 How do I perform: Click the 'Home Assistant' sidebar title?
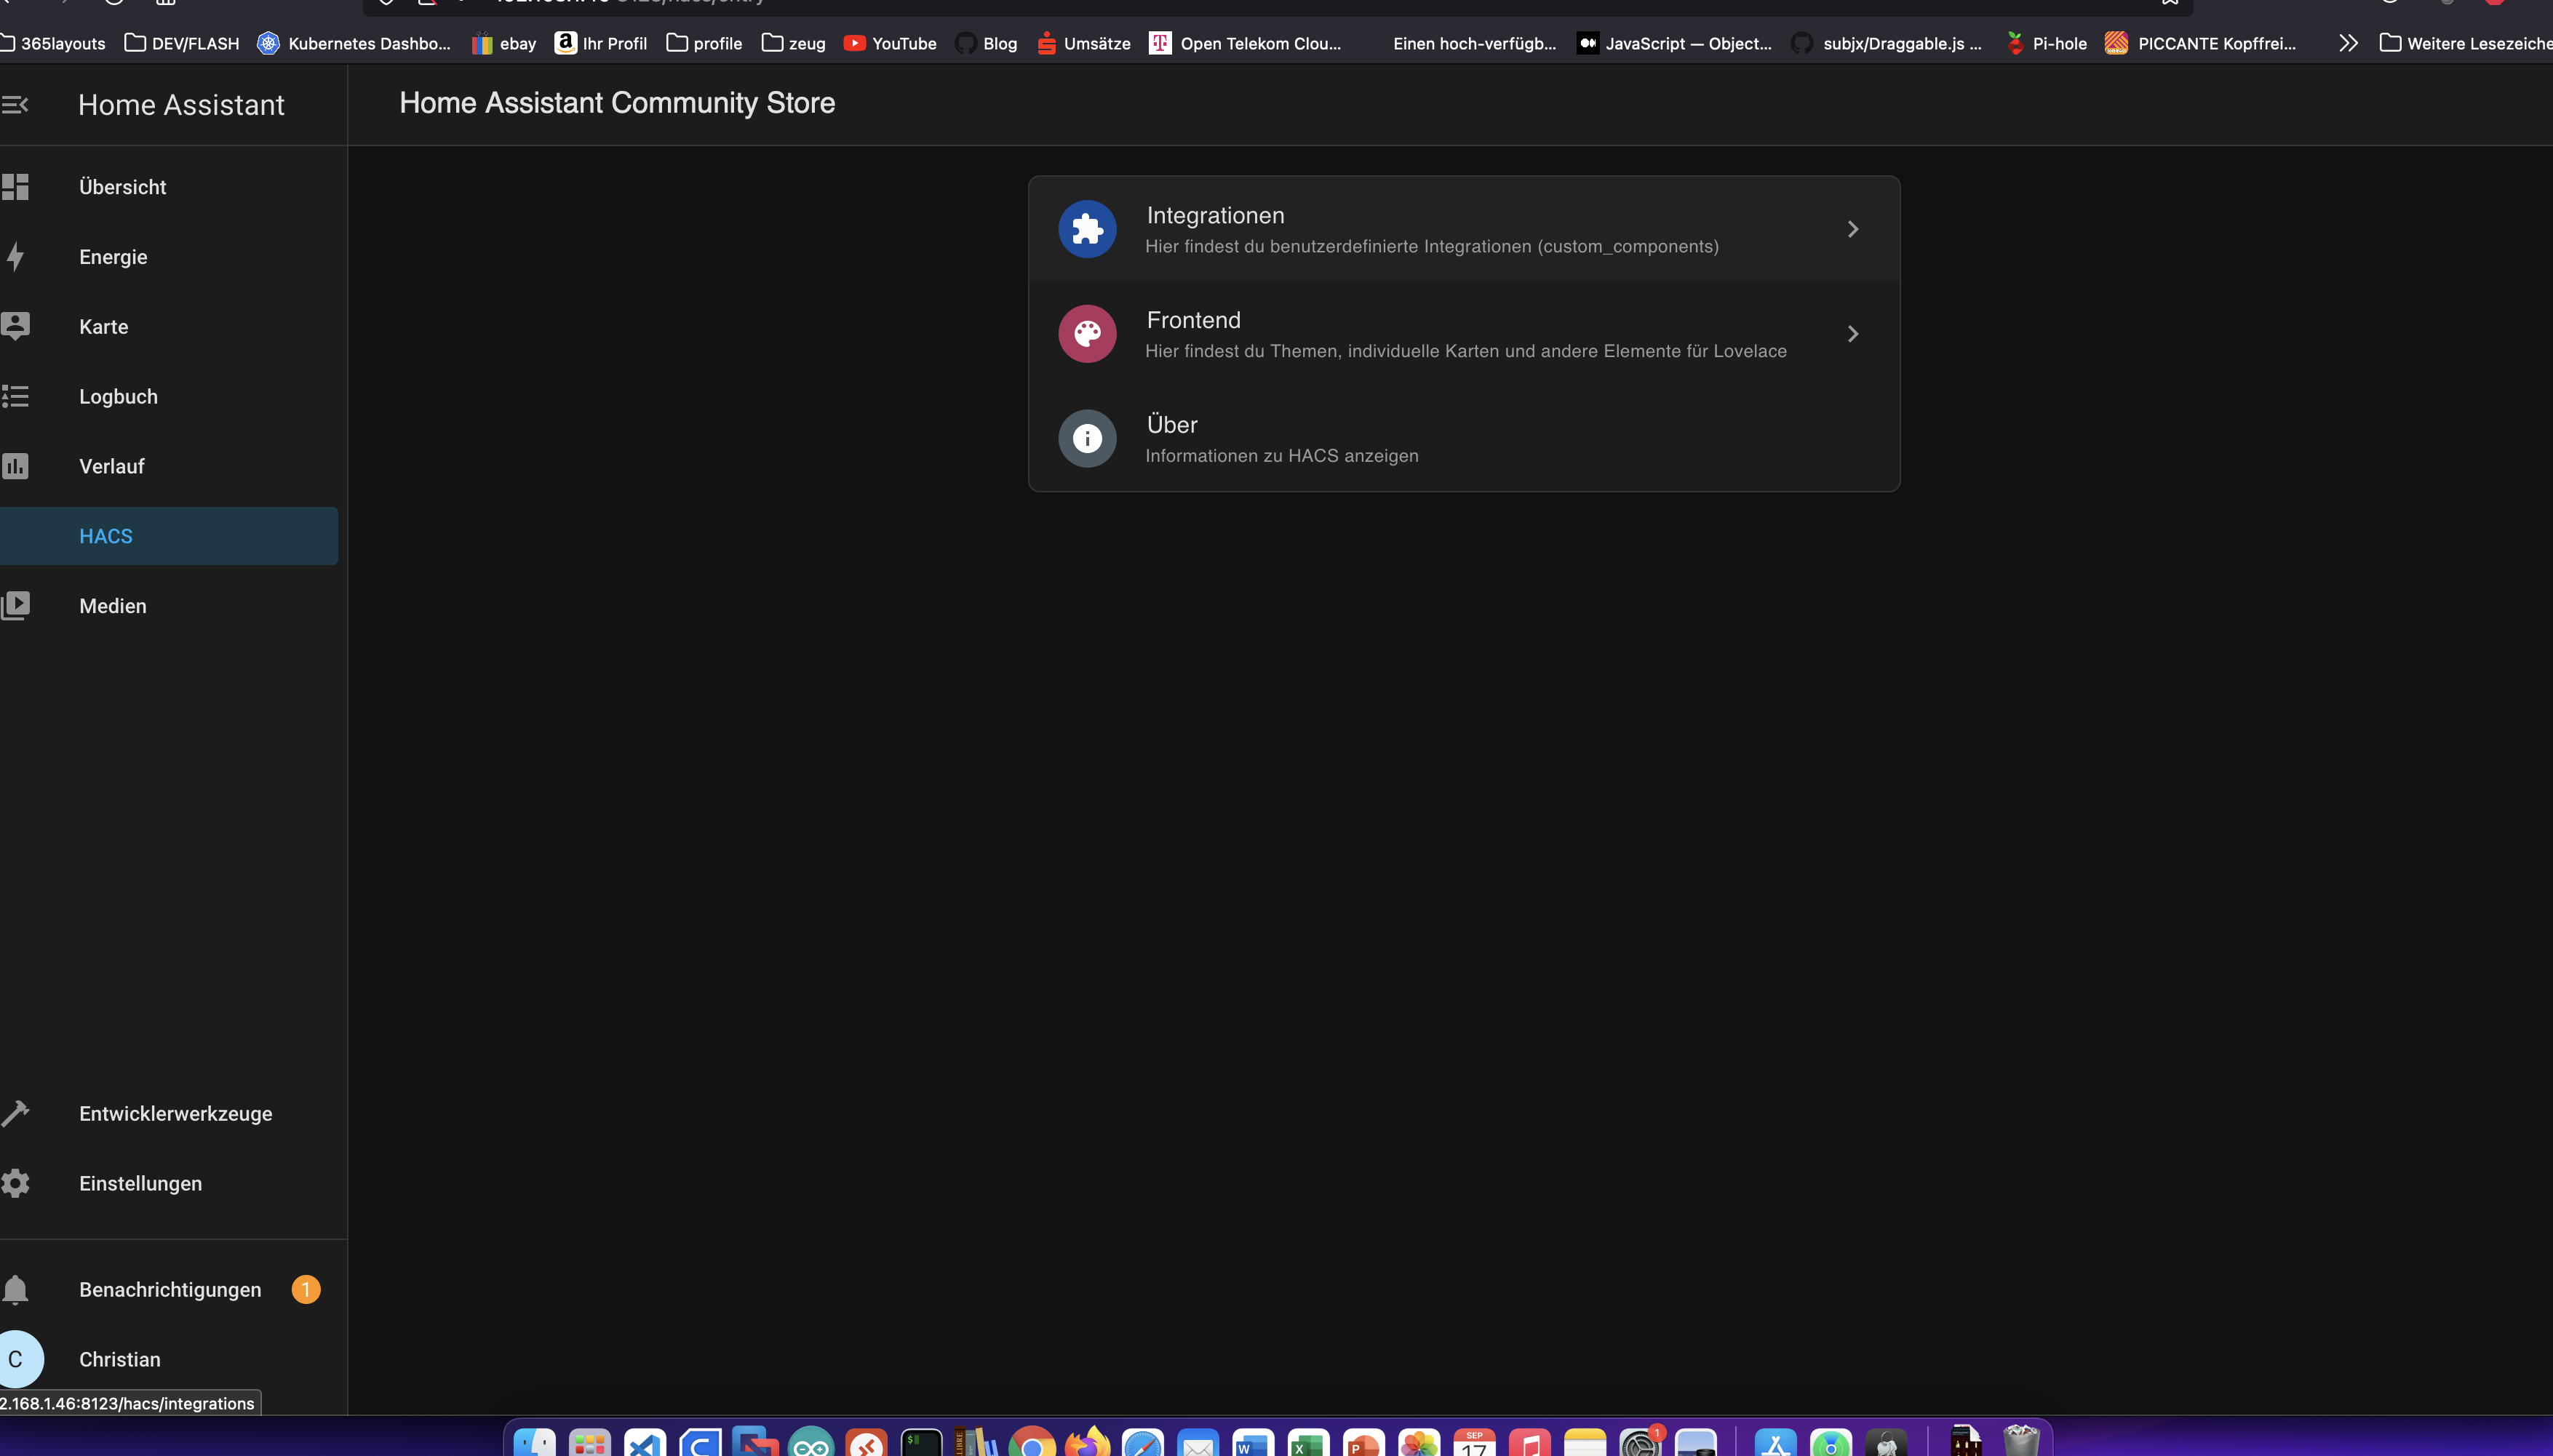181,105
